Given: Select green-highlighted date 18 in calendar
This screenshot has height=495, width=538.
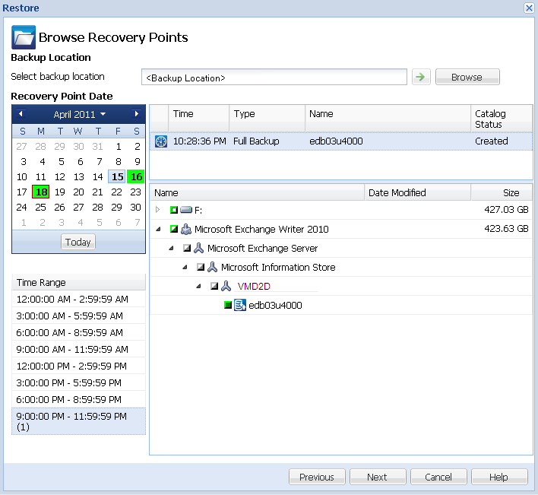Looking at the screenshot, I should point(41,192).
